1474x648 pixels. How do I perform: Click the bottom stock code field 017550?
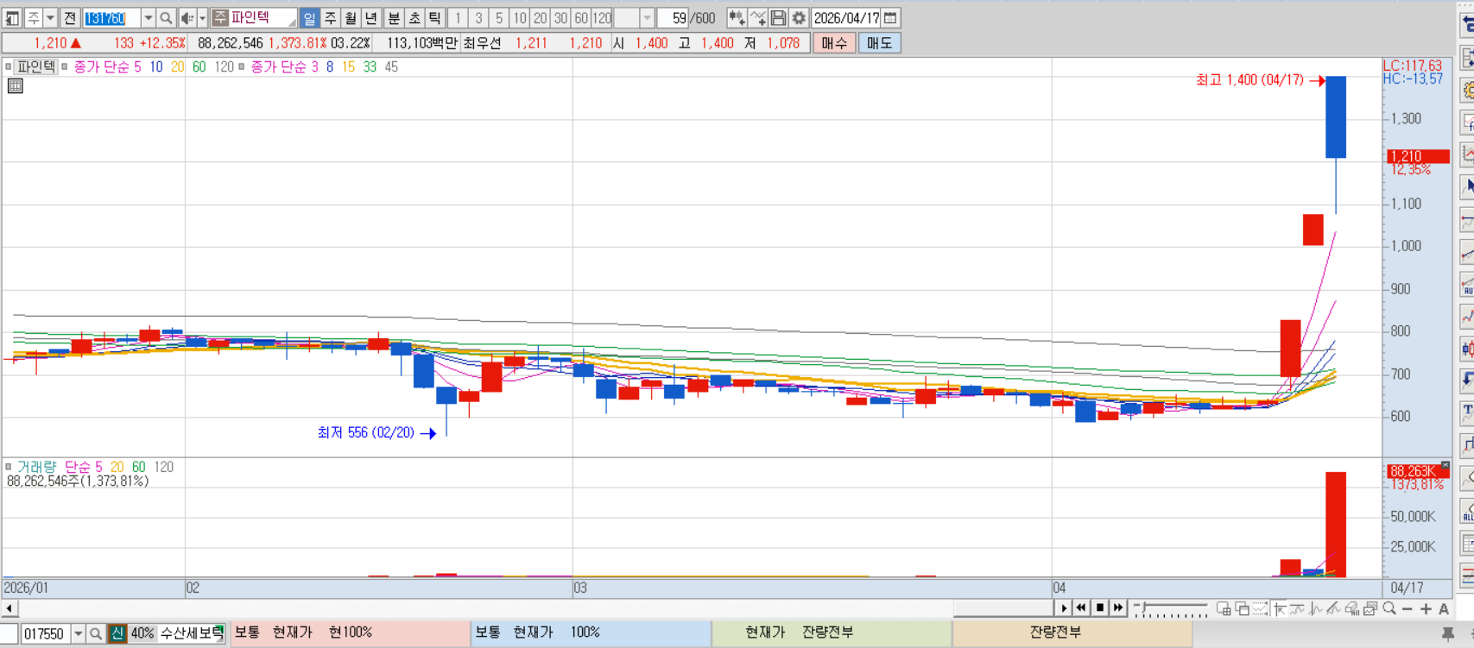(x=45, y=634)
